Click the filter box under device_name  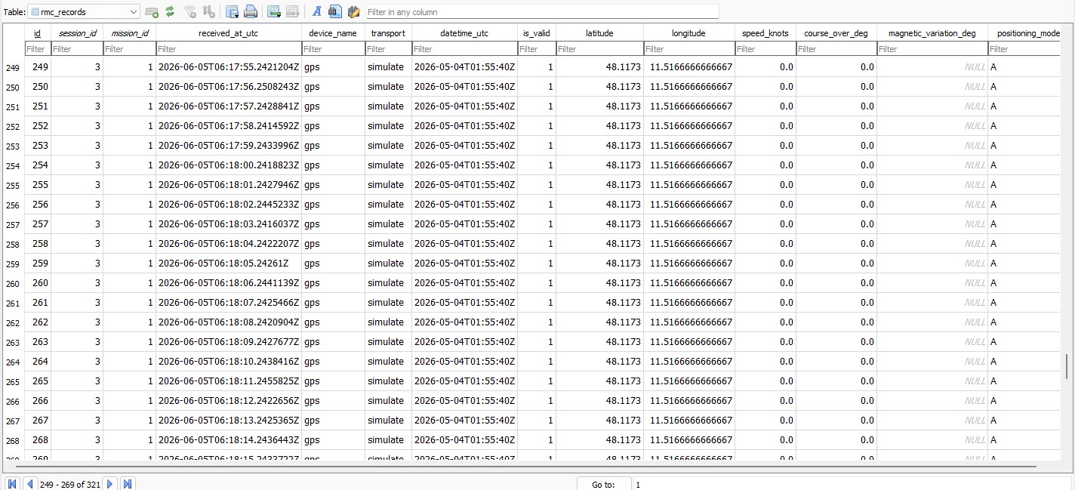click(334, 49)
